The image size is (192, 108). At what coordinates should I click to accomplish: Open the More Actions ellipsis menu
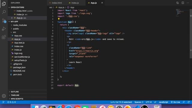click(x=188, y=3)
